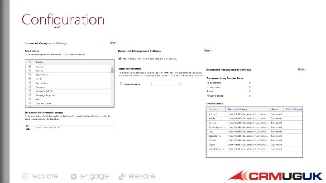Check the Appointment entity checkbox

click(29, 75)
